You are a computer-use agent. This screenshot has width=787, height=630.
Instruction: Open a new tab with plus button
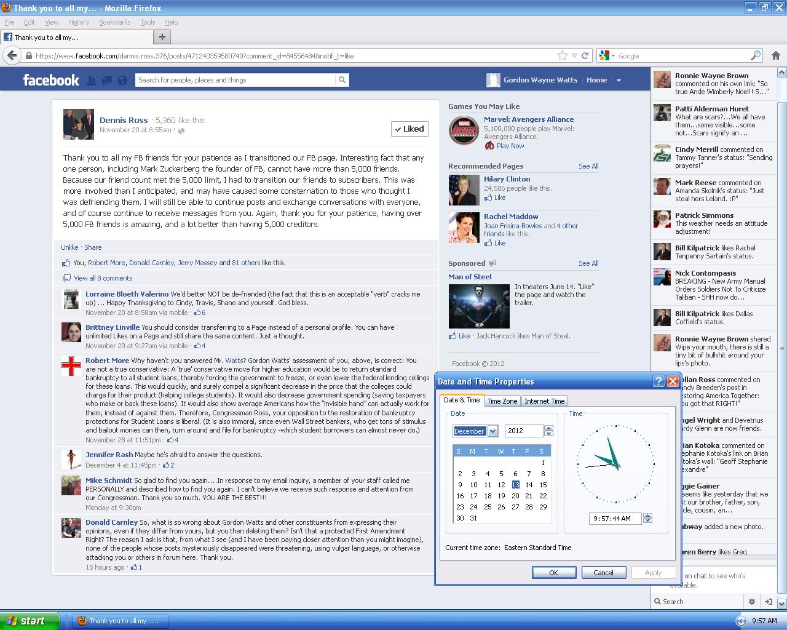click(162, 37)
